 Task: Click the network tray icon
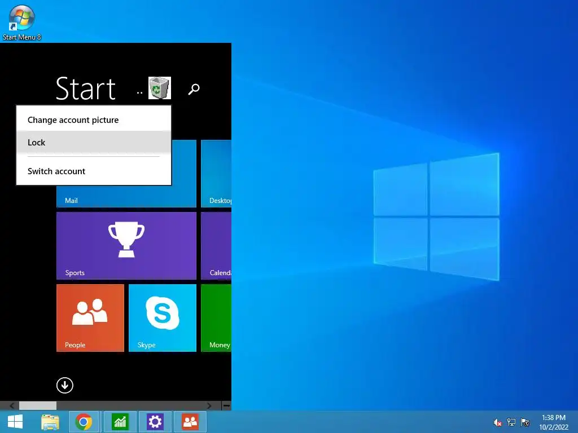click(x=511, y=422)
